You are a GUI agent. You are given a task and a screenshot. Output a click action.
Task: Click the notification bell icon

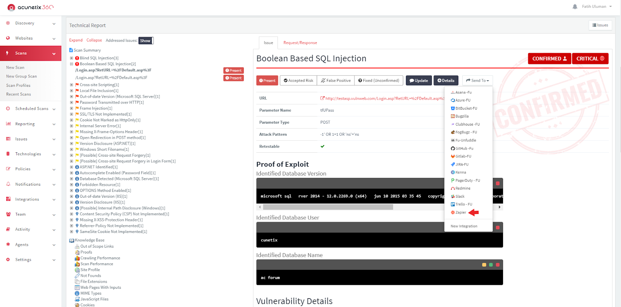[575, 7]
